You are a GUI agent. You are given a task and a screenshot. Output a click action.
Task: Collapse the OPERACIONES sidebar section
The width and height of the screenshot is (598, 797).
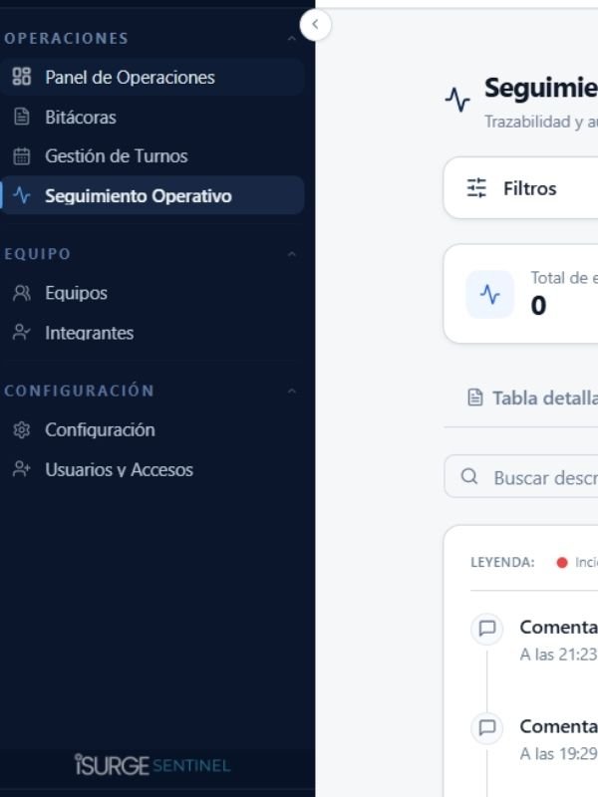pos(291,39)
